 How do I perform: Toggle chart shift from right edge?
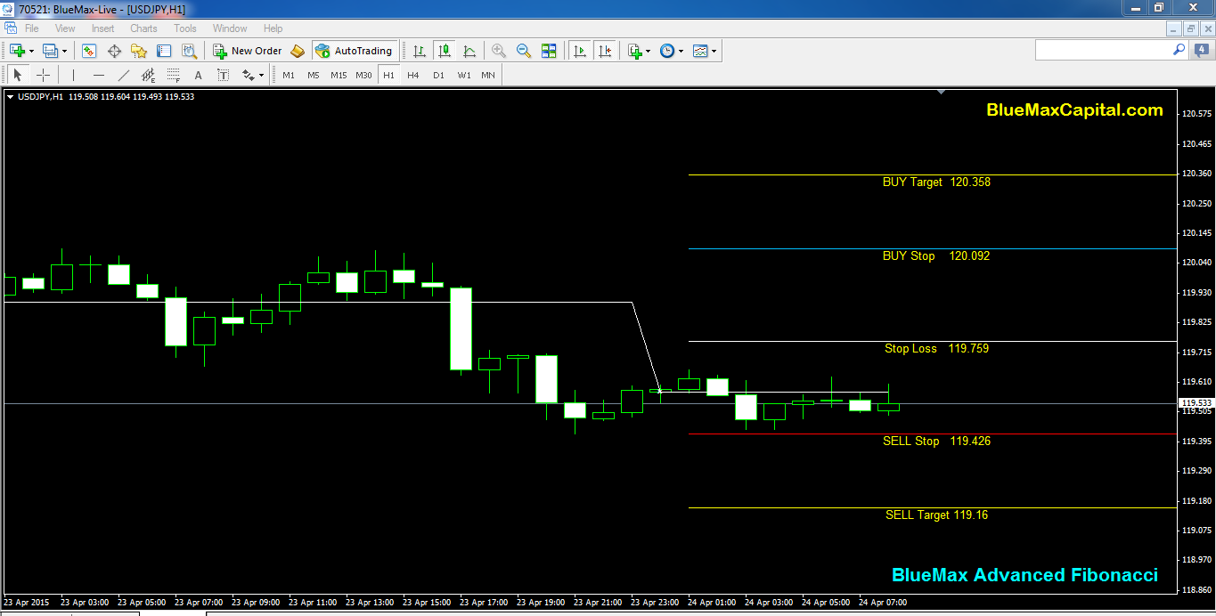coord(605,51)
